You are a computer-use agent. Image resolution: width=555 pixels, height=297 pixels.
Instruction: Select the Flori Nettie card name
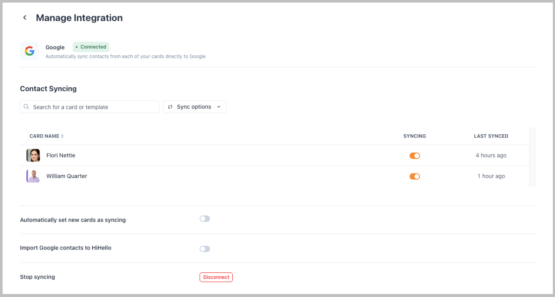click(61, 155)
